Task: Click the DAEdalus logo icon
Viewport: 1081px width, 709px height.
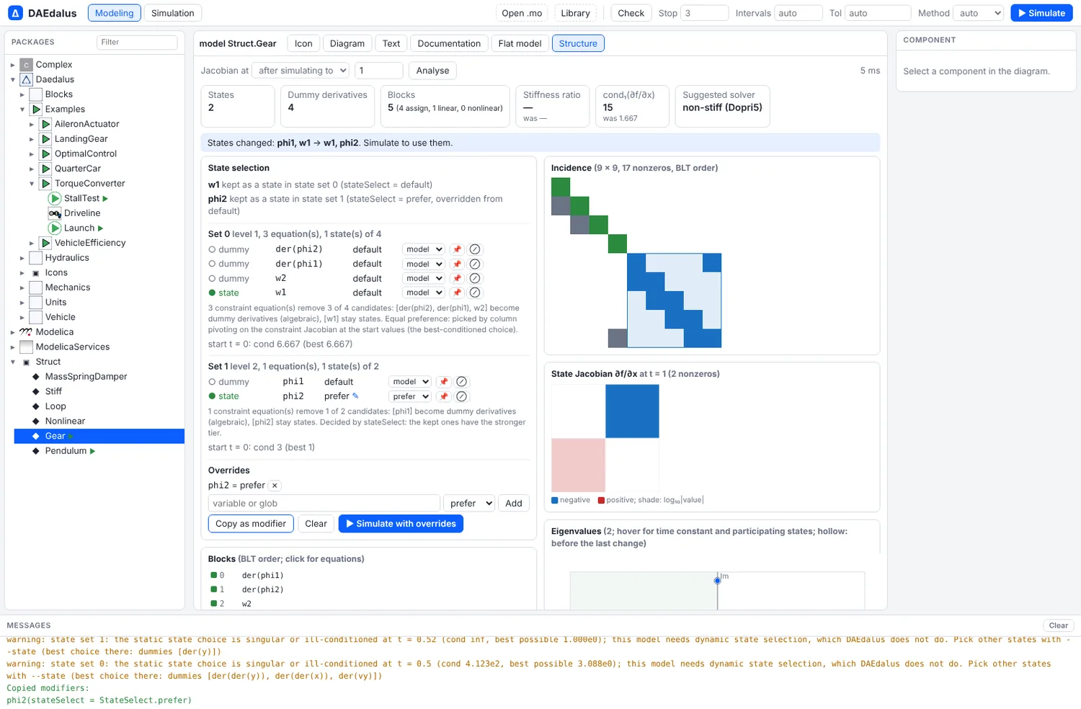Action: 15,13
